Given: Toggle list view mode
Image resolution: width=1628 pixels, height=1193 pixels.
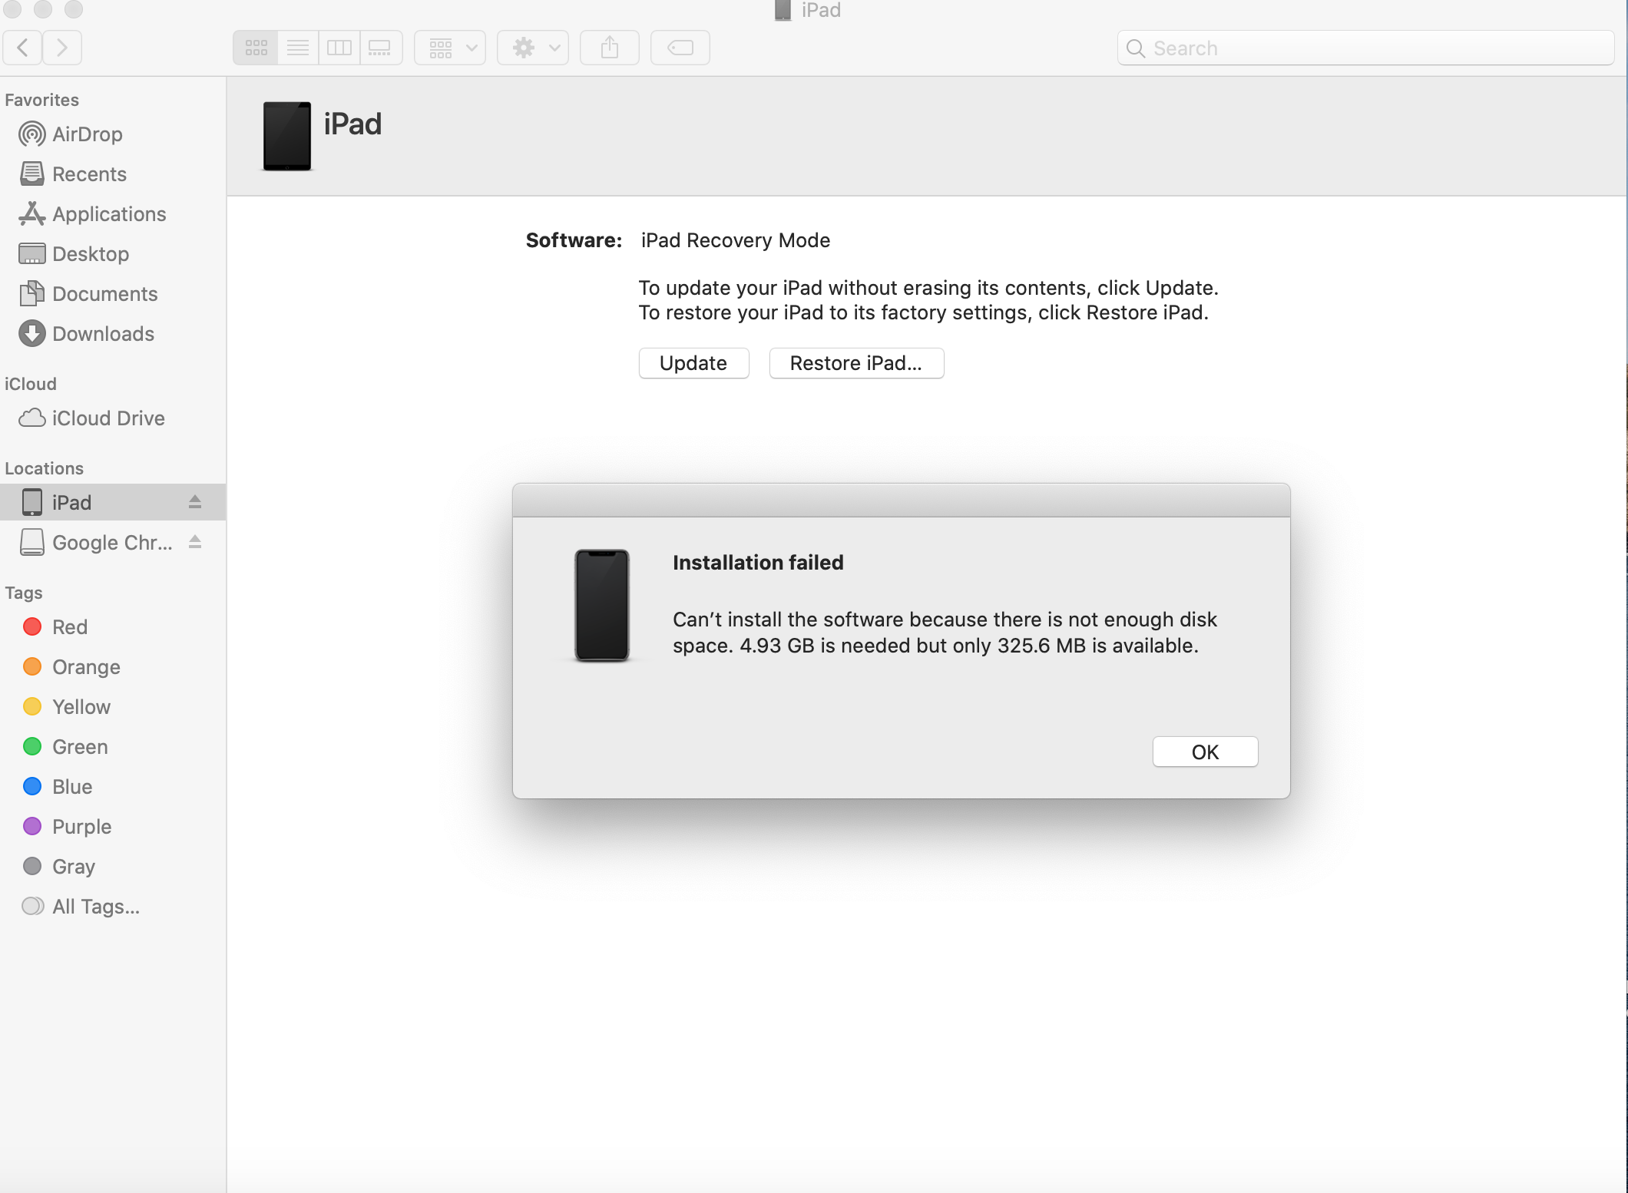Looking at the screenshot, I should 297,47.
